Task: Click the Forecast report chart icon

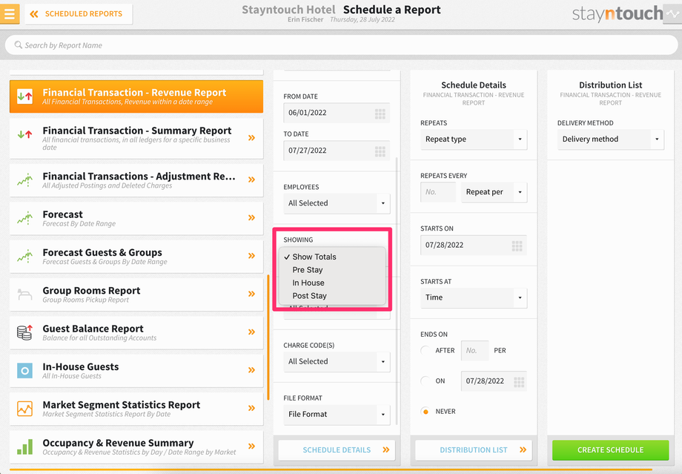Action: point(24,217)
